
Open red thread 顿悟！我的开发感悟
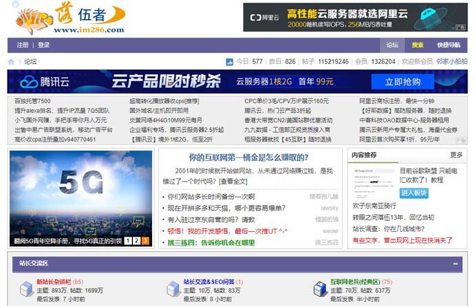227,231
